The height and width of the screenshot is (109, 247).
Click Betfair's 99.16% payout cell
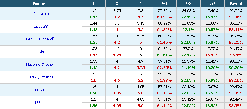point(236,80)
